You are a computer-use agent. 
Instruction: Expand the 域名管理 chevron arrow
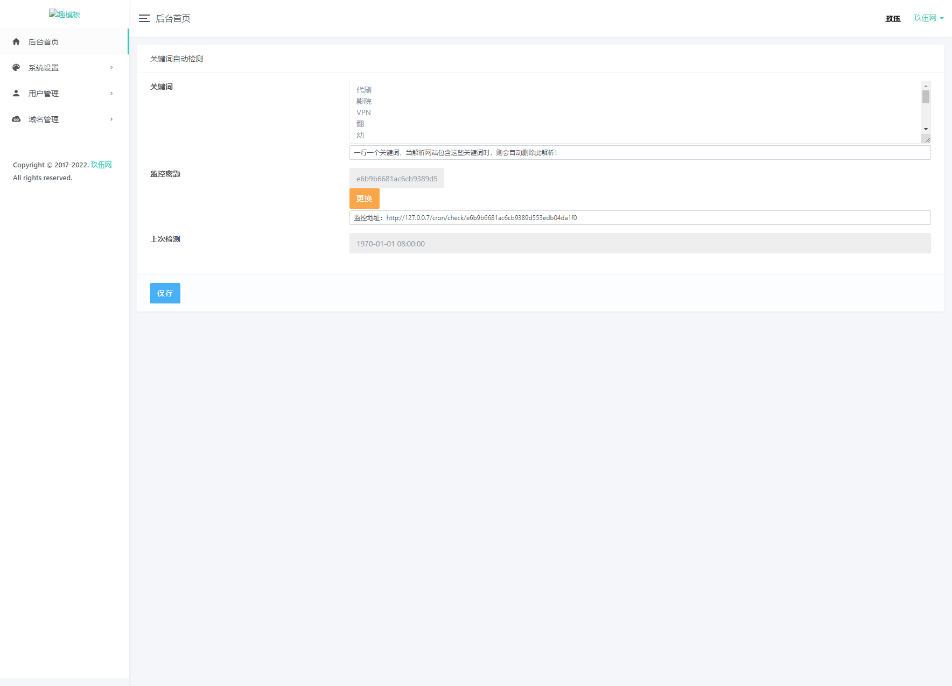pyautogui.click(x=111, y=119)
